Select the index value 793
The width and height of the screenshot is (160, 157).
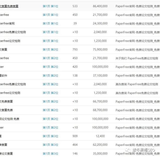pyautogui.click(x=75, y=49)
